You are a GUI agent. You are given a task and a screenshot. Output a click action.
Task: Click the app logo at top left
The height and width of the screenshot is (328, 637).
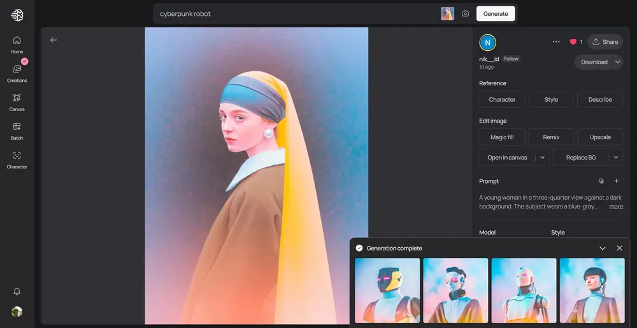[17, 15]
